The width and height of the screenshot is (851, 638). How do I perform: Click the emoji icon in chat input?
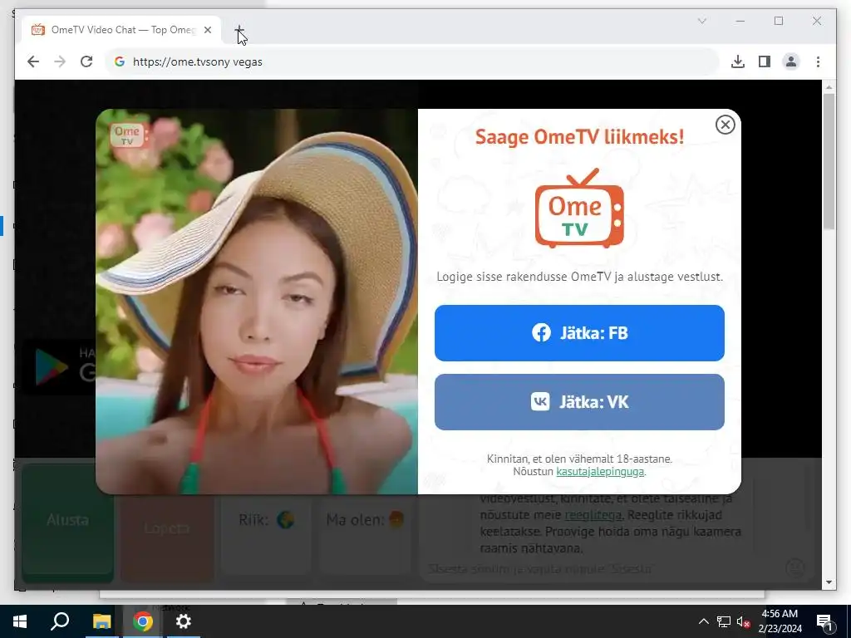(795, 568)
